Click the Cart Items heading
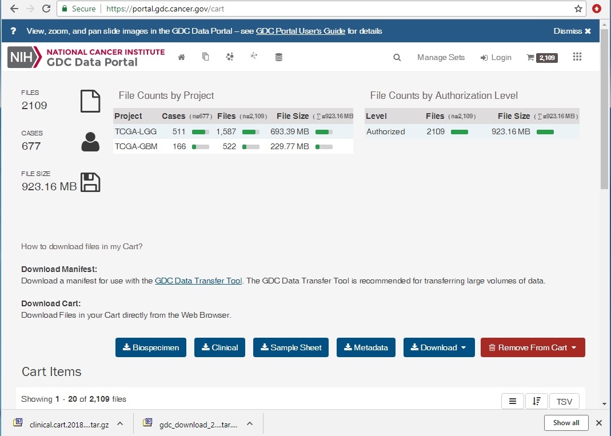Viewport: 611px width, 436px height. [x=51, y=371]
